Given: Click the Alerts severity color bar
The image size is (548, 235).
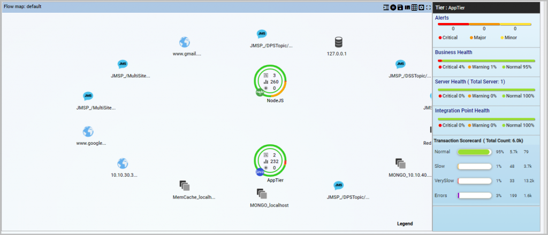Looking at the screenshot, I should click(x=484, y=25).
